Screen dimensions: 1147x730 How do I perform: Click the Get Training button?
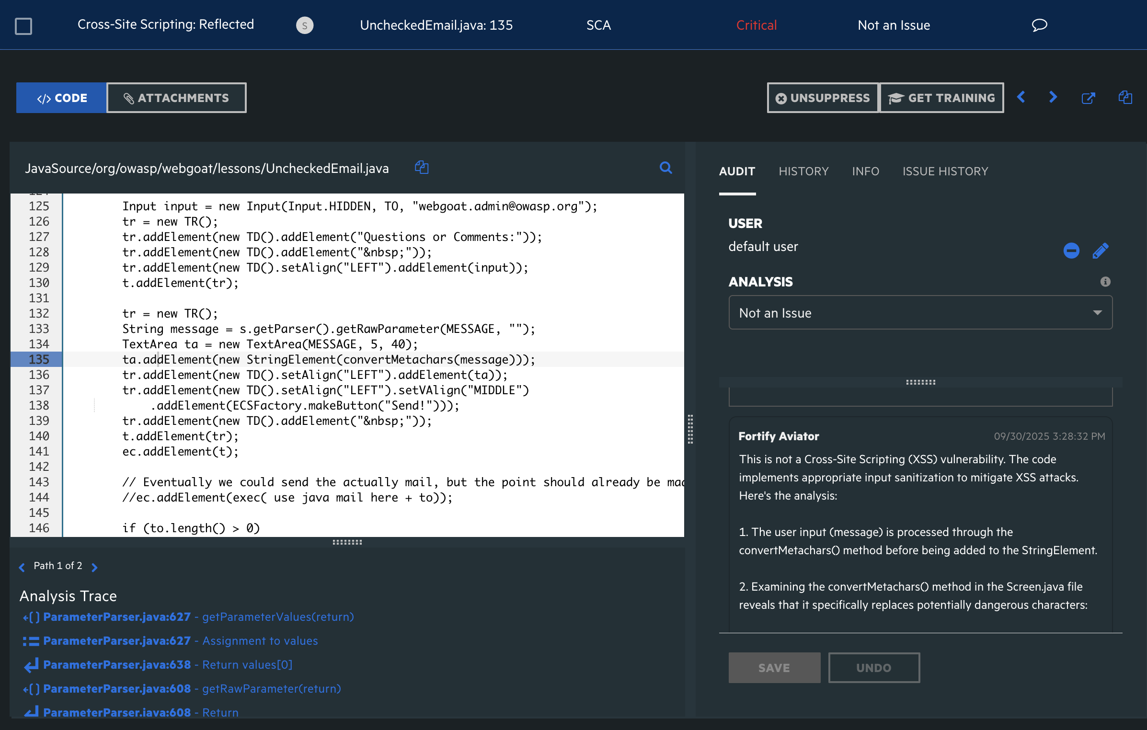941,98
